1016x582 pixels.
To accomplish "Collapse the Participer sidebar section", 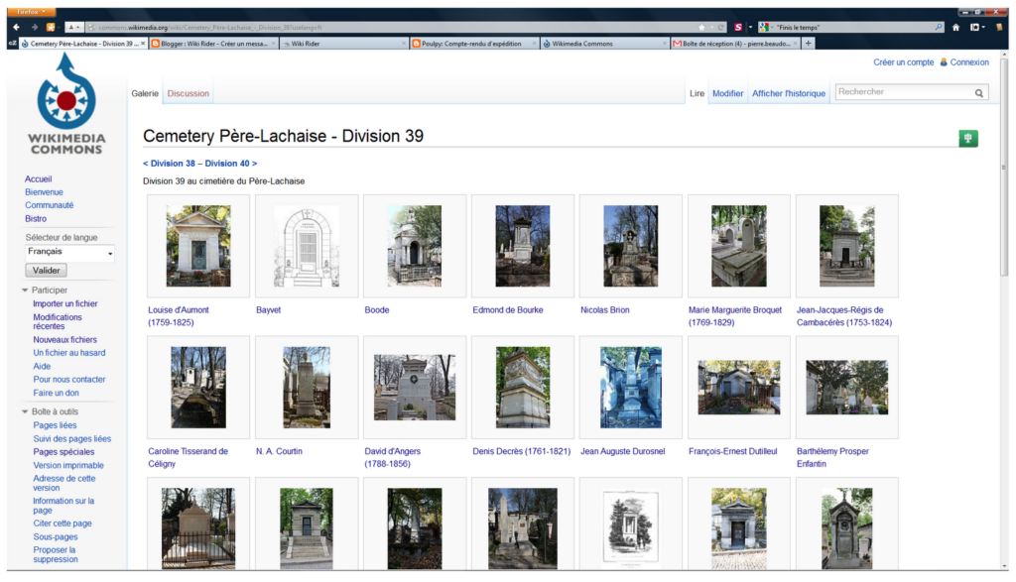I will click(25, 291).
